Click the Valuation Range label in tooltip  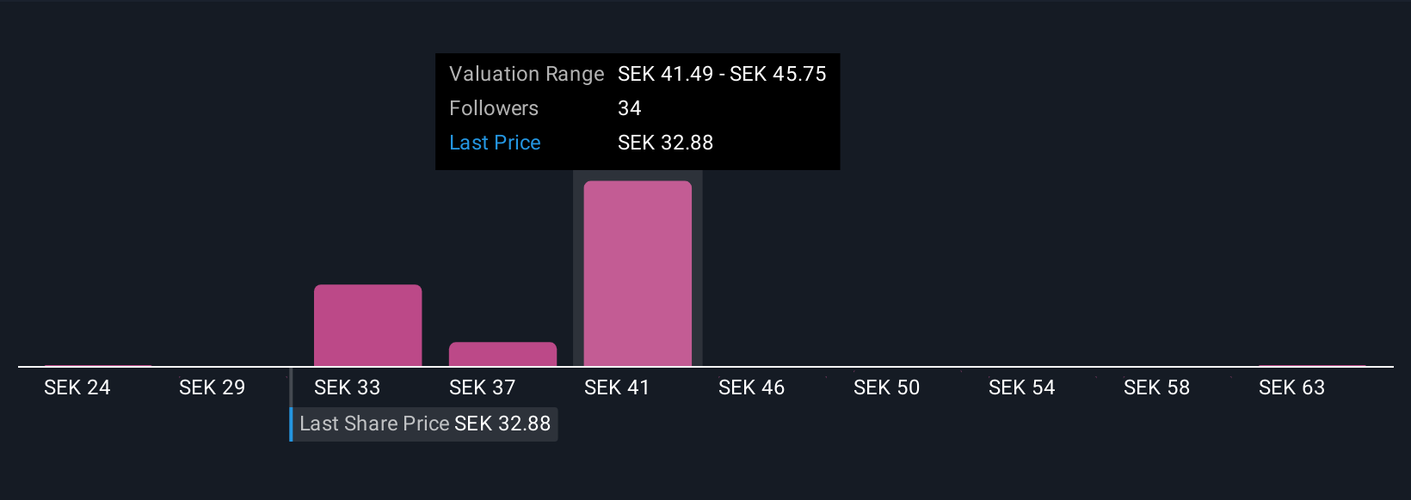click(527, 74)
